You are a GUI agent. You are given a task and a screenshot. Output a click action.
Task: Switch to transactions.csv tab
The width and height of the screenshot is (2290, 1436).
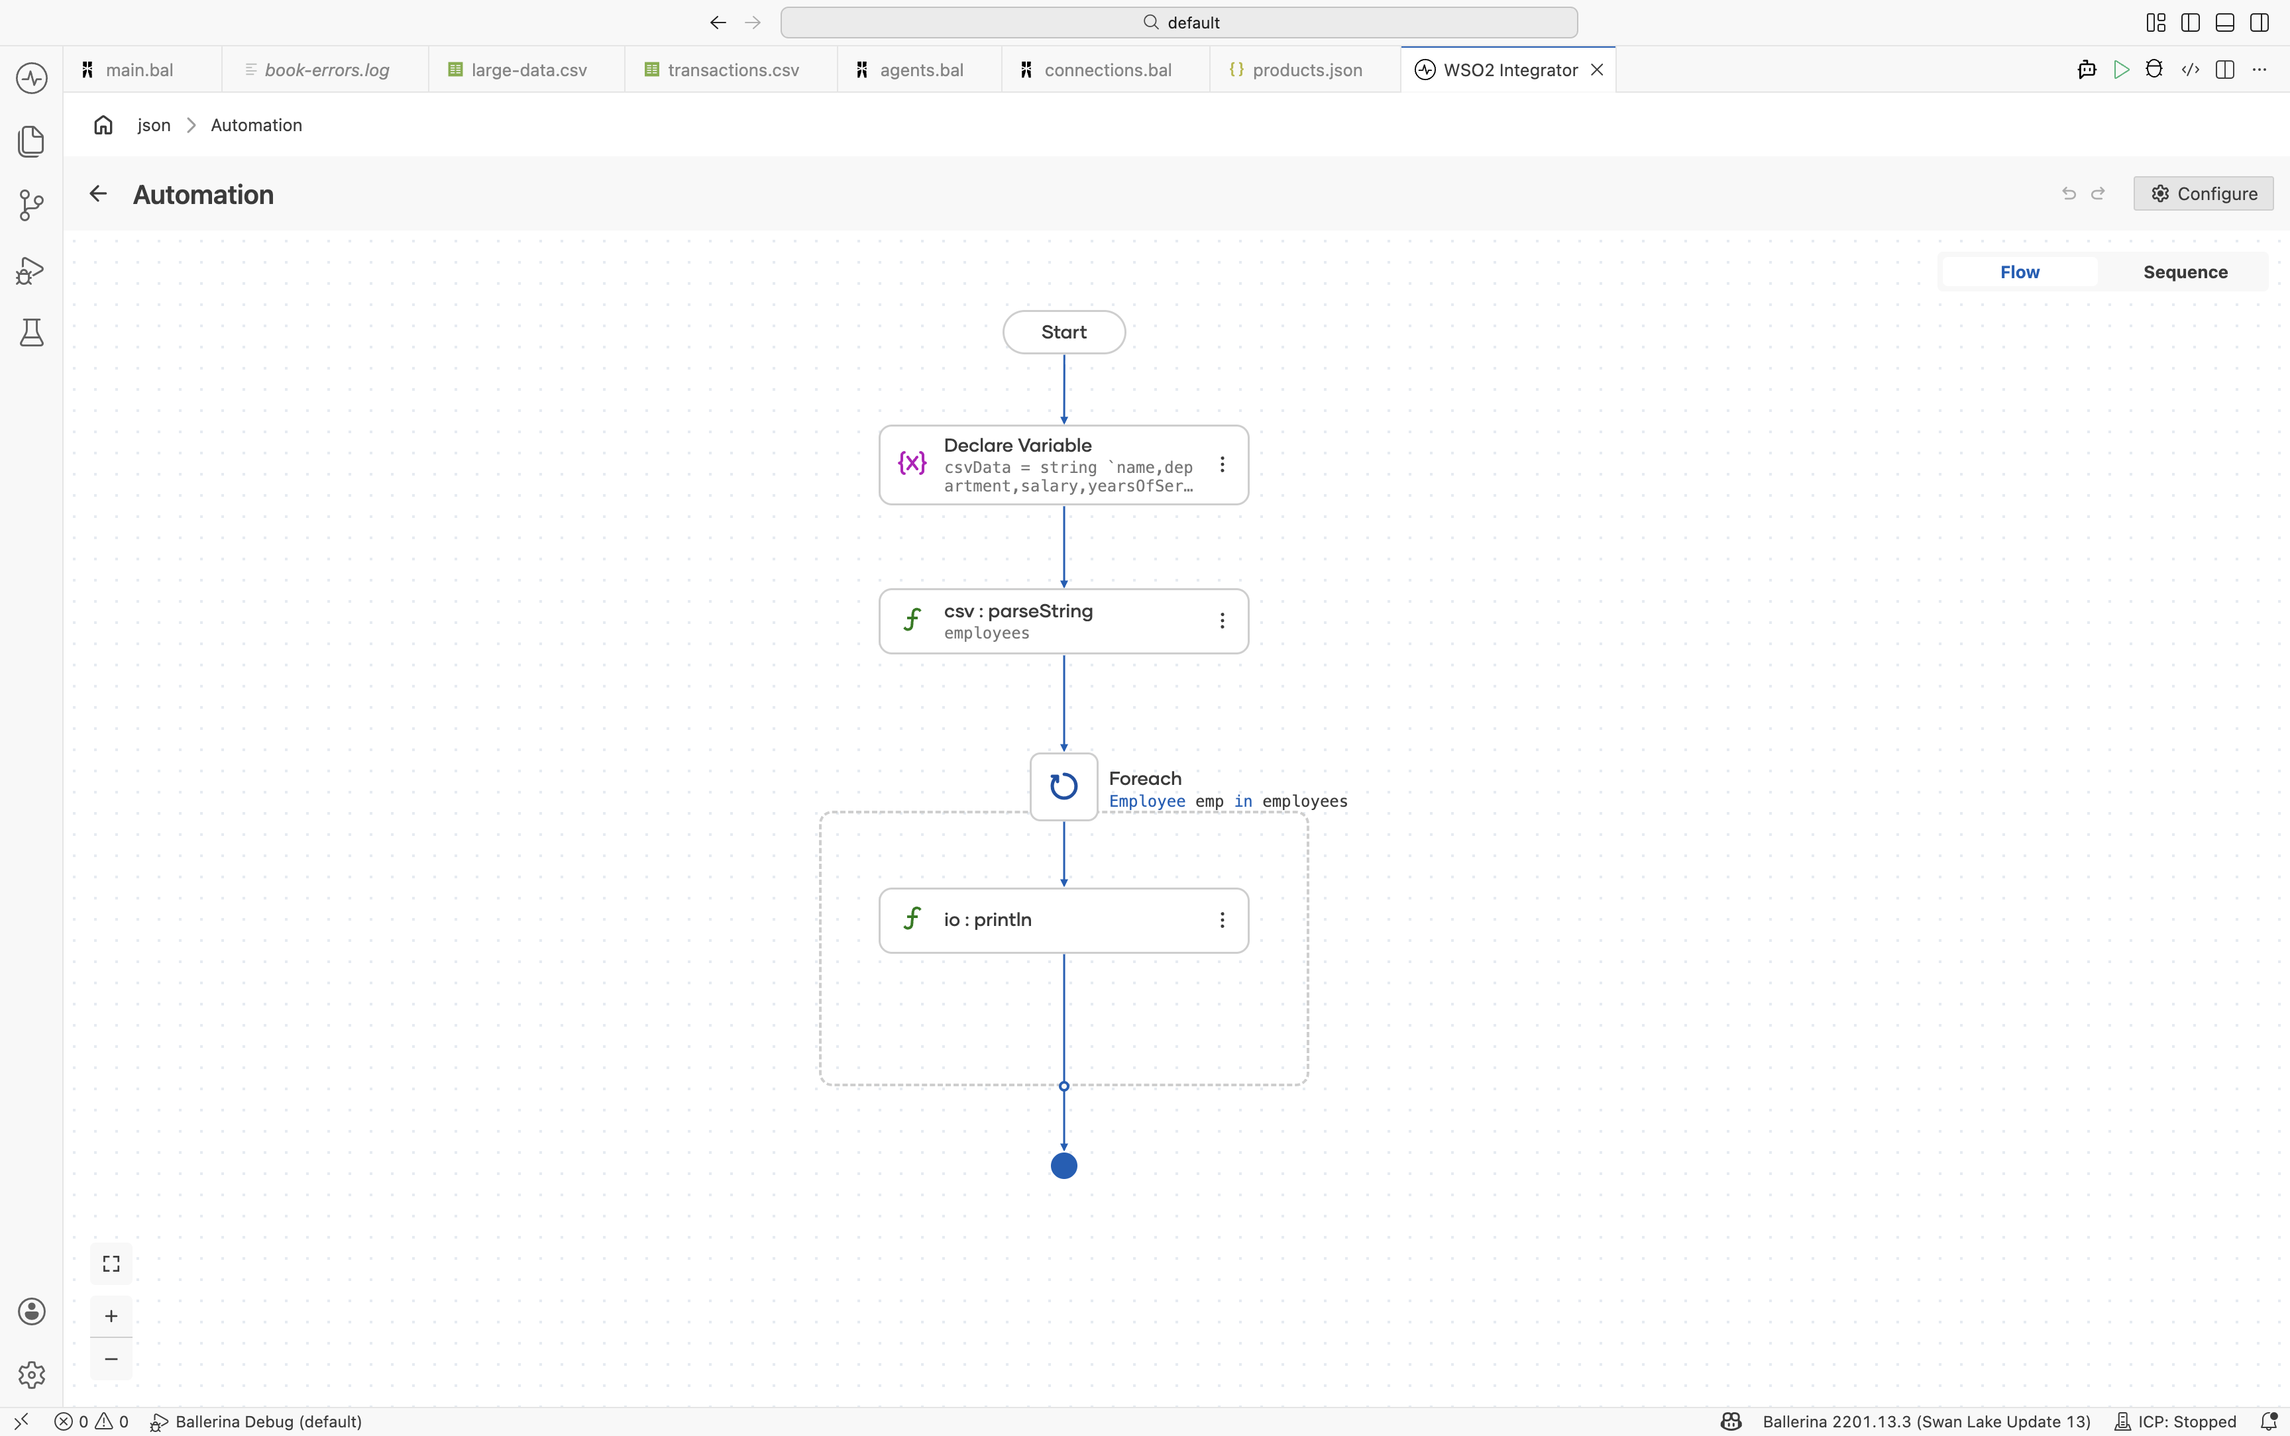point(730,70)
